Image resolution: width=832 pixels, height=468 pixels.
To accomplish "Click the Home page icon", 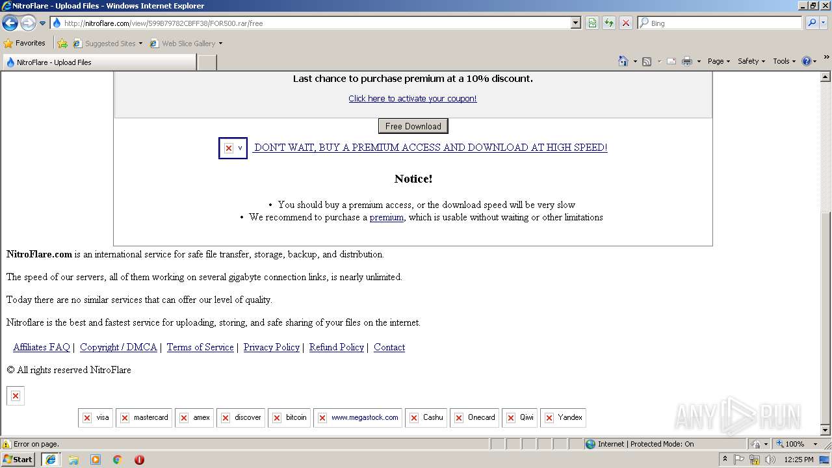I will [x=623, y=61].
